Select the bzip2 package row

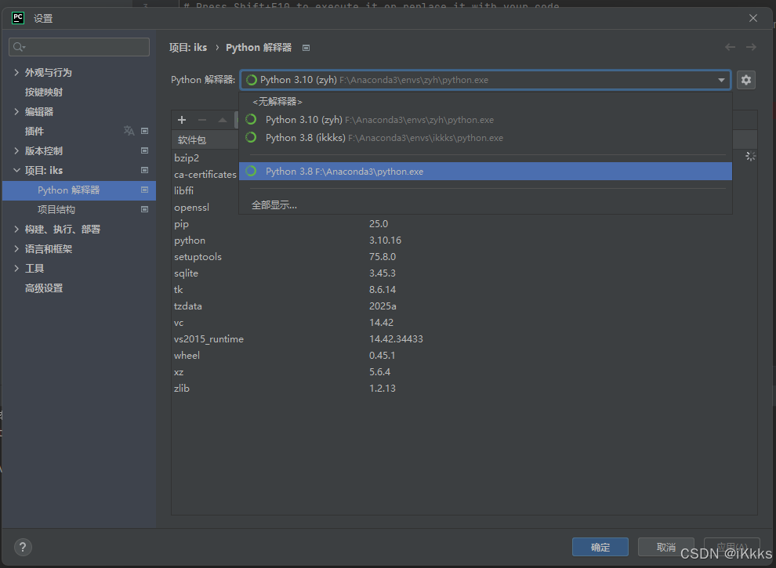coord(205,157)
